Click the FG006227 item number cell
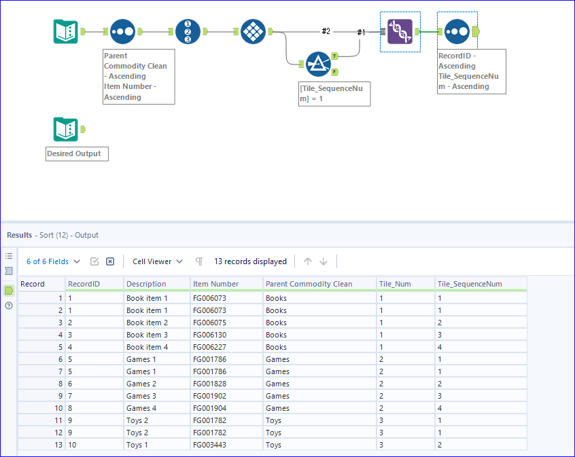Image resolution: width=575 pixels, height=457 pixels. click(226, 347)
